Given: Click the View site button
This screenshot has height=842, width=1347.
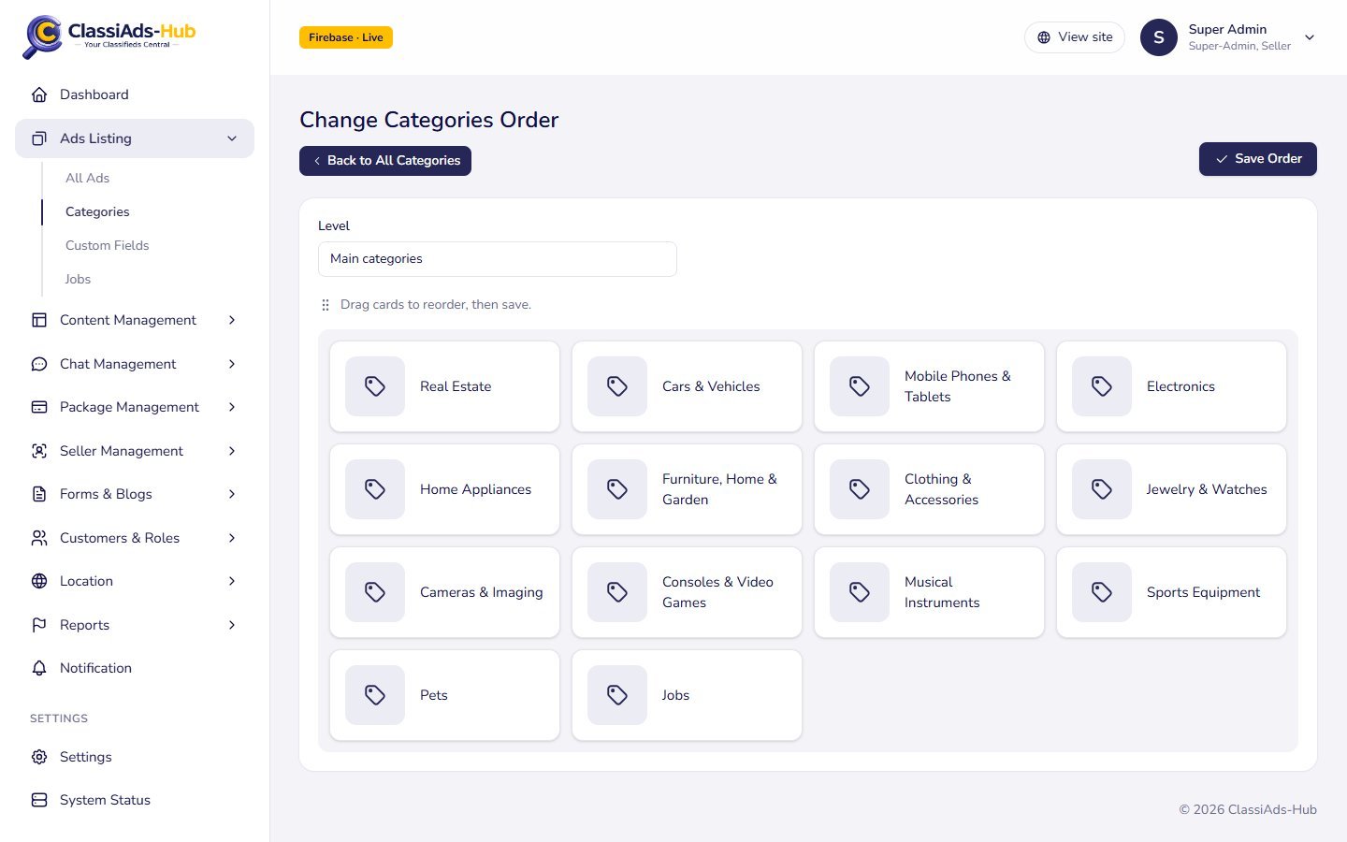Looking at the screenshot, I should (1075, 37).
